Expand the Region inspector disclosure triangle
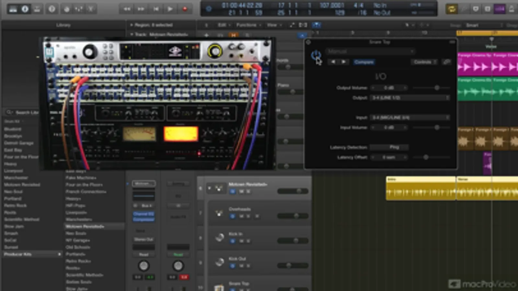The width and height of the screenshot is (518, 291). point(132,25)
